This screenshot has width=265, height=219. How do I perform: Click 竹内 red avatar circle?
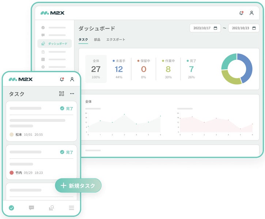point(11,173)
